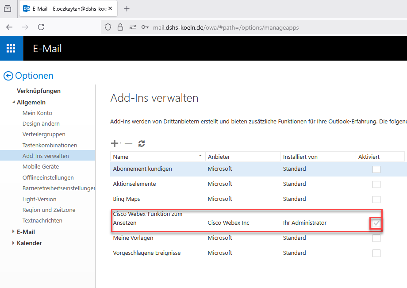Reload the page in browser
Screen dimensions: 407x288
pos(41,27)
